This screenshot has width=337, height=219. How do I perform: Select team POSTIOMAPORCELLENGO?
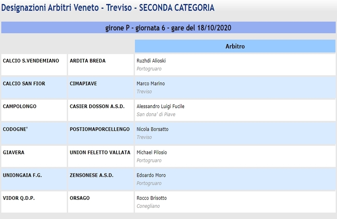[100, 129]
